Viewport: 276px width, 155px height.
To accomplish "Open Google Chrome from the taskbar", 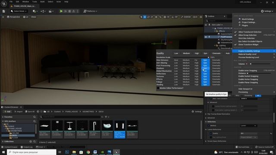I will [88, 152].
